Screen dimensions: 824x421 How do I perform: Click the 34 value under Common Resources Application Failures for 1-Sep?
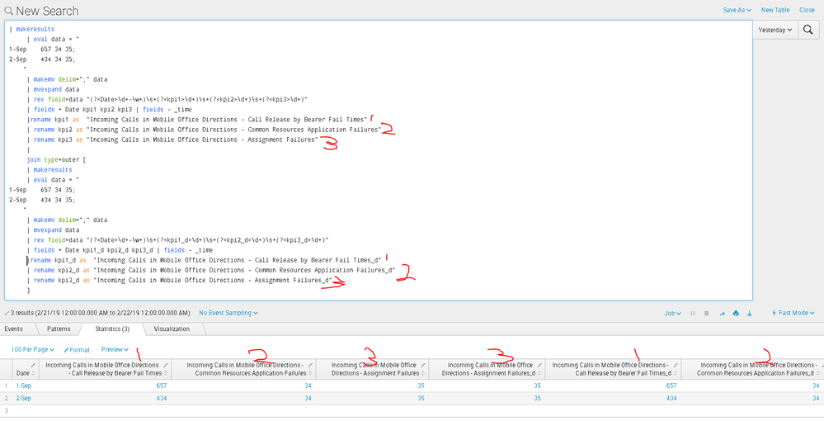click(308, 386)
